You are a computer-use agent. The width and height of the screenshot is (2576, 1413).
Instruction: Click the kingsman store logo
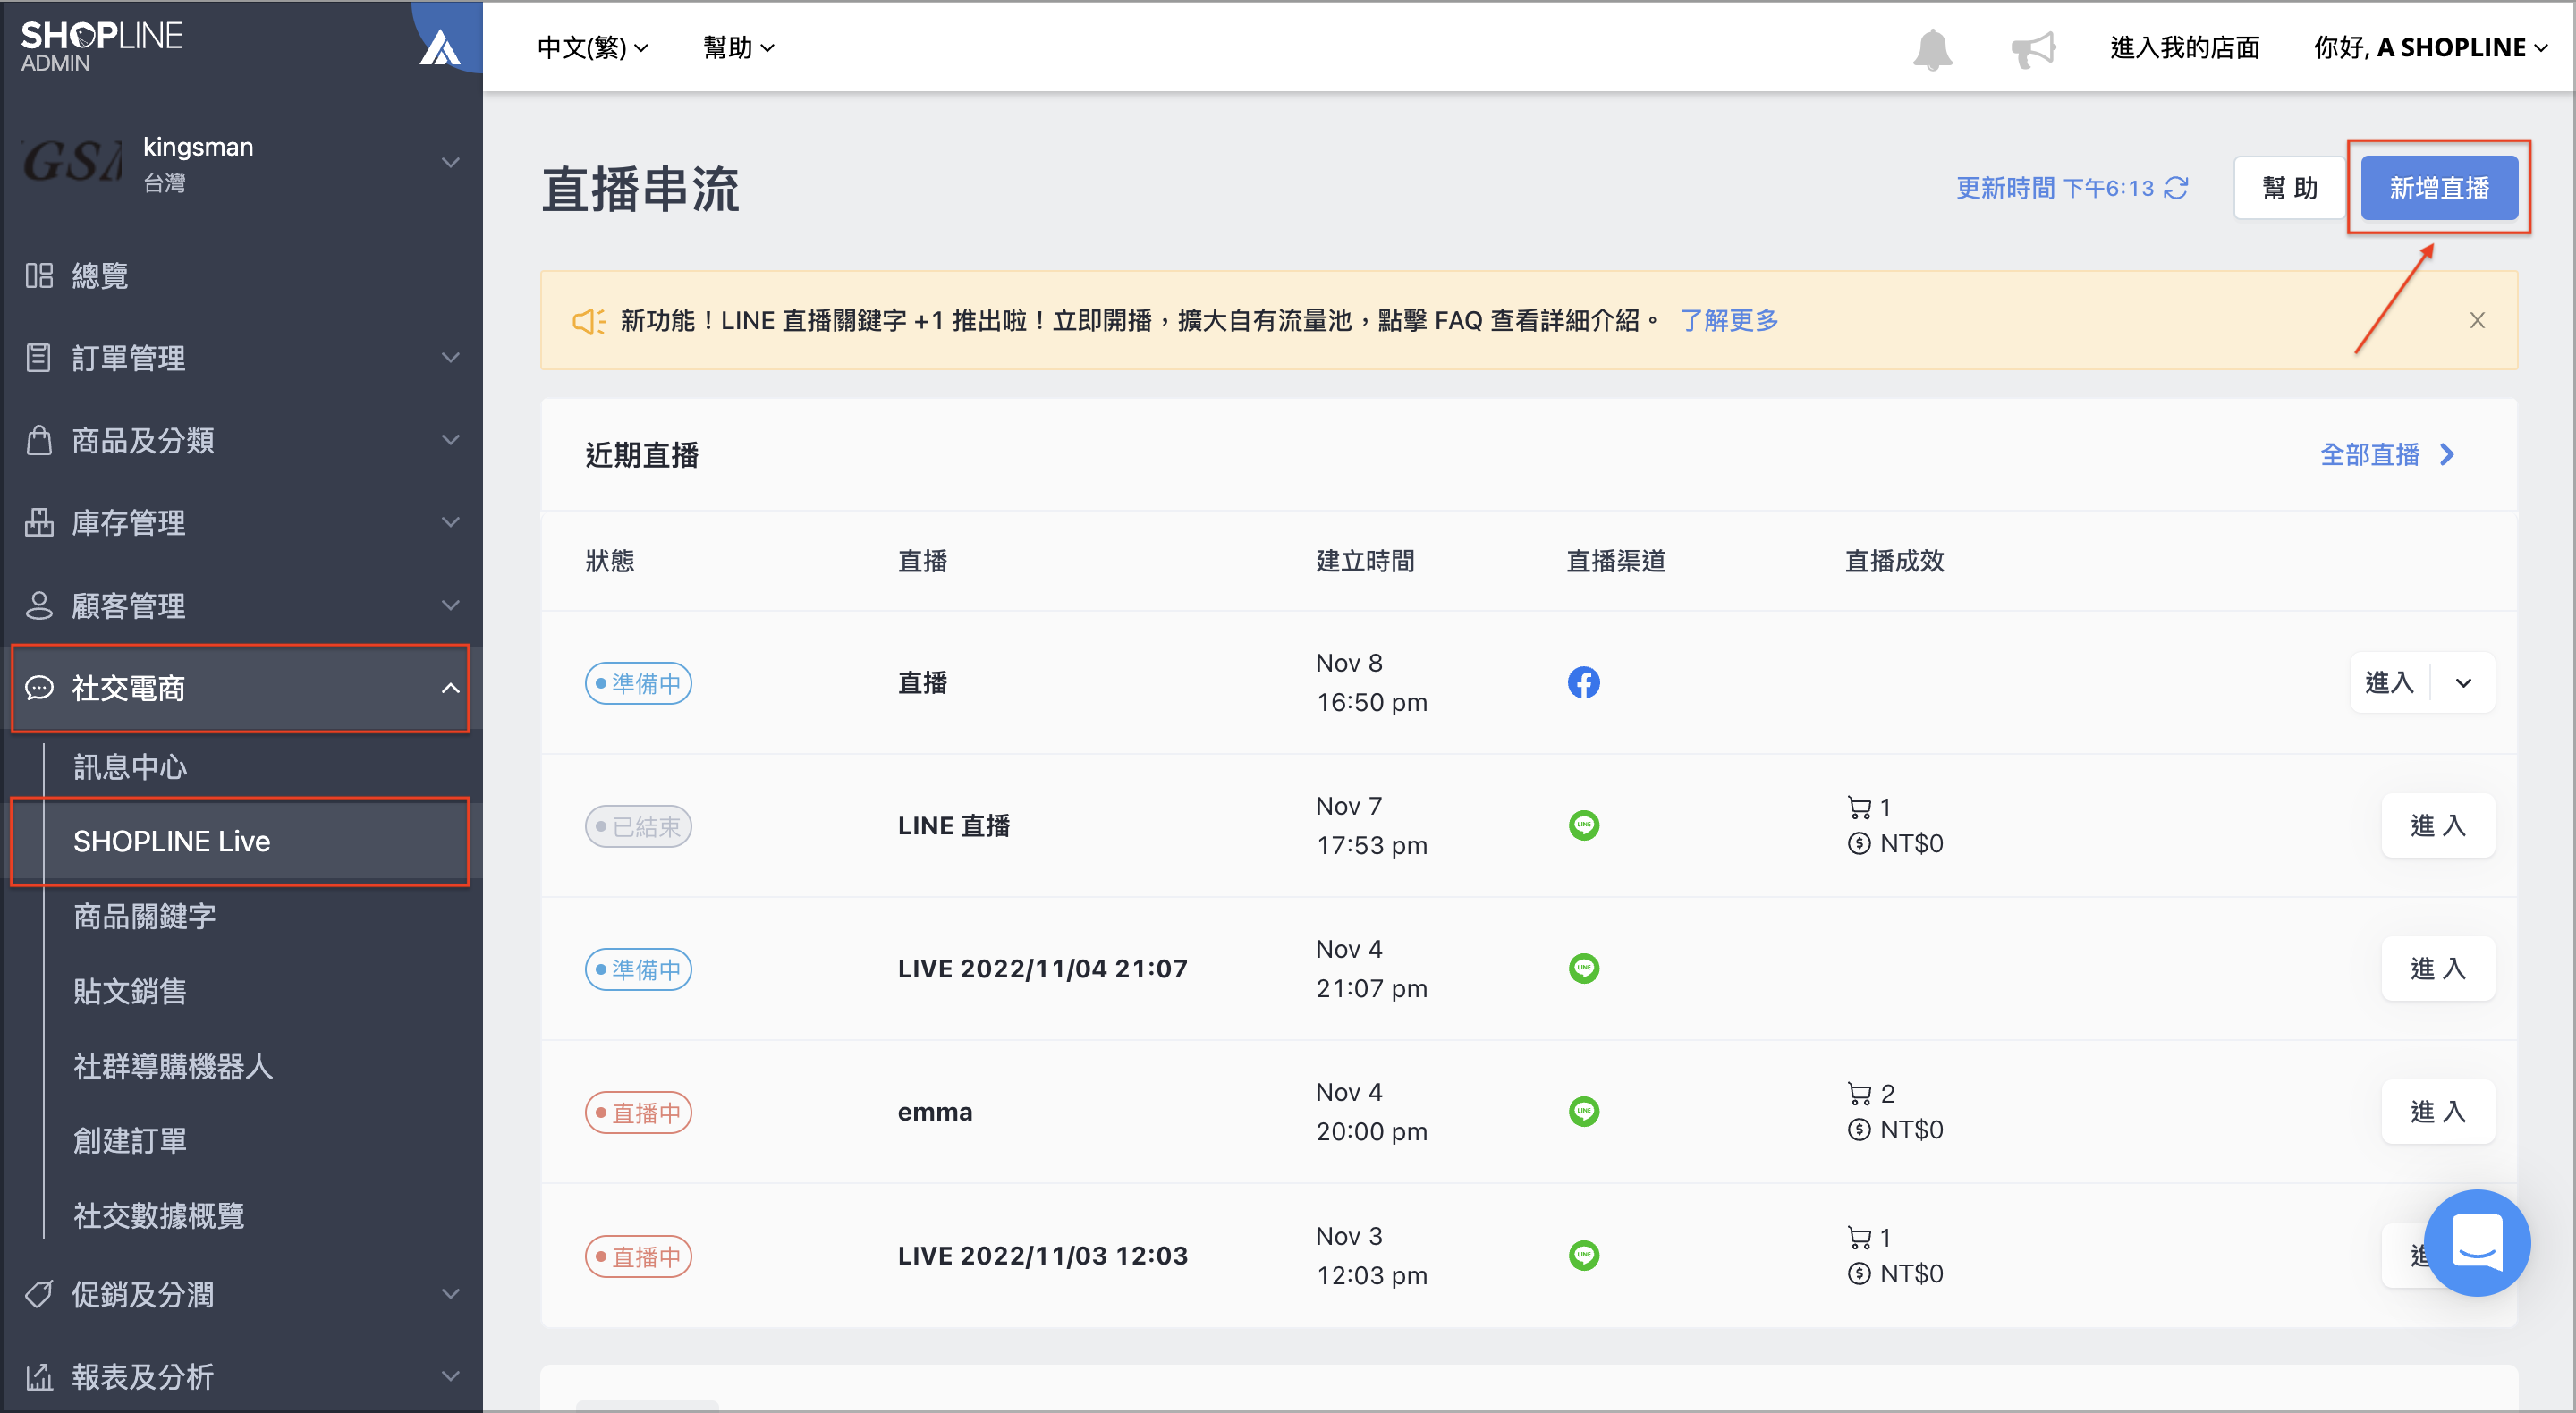point(72,162)
